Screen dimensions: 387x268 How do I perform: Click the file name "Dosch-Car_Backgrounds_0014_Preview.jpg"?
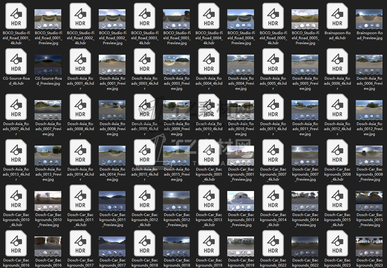pyautogui.click(x=305, y=220)
